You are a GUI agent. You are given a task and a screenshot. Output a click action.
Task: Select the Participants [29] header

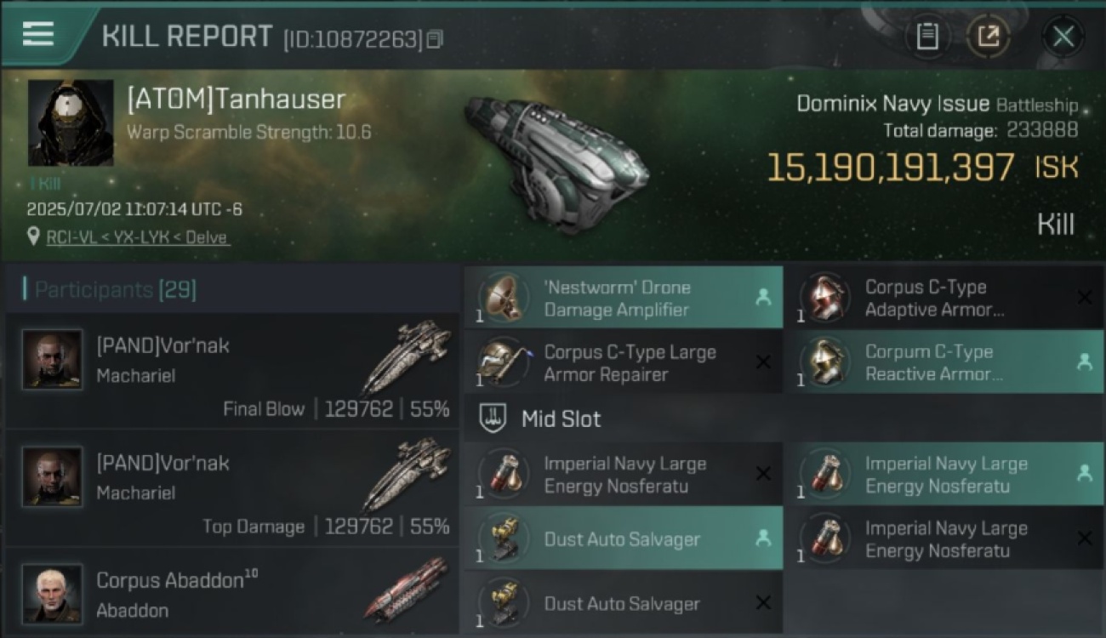pos(115,290)
